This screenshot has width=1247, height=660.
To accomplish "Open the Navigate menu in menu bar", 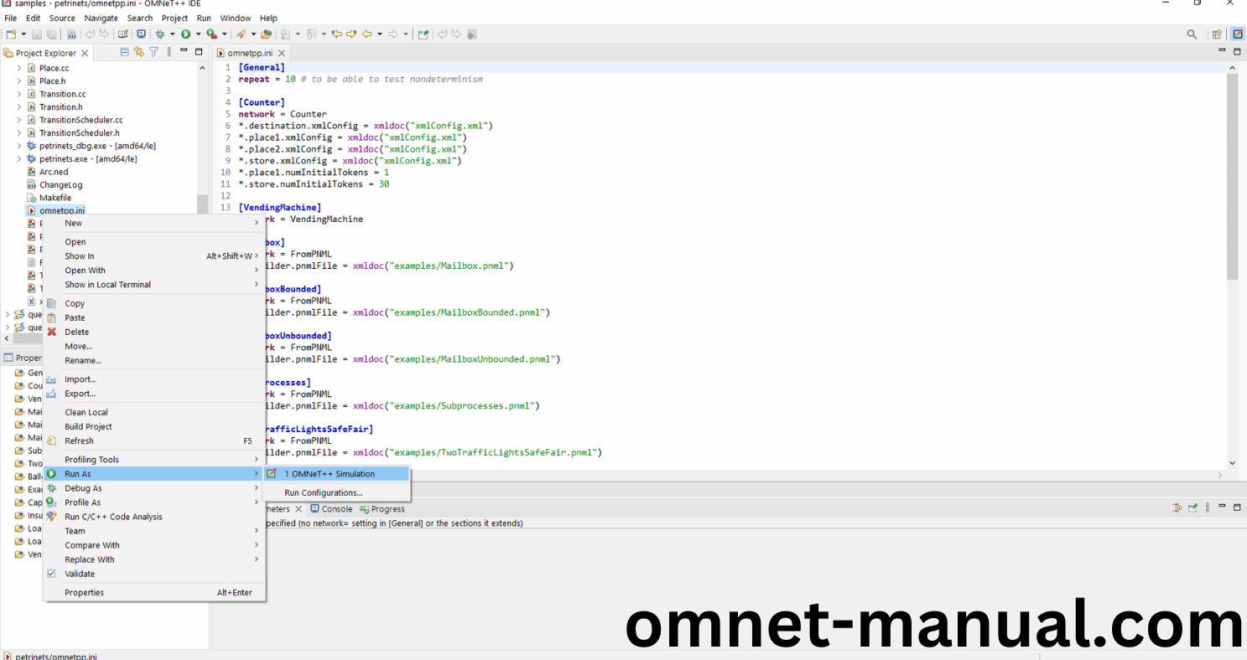I will point(101,18).
